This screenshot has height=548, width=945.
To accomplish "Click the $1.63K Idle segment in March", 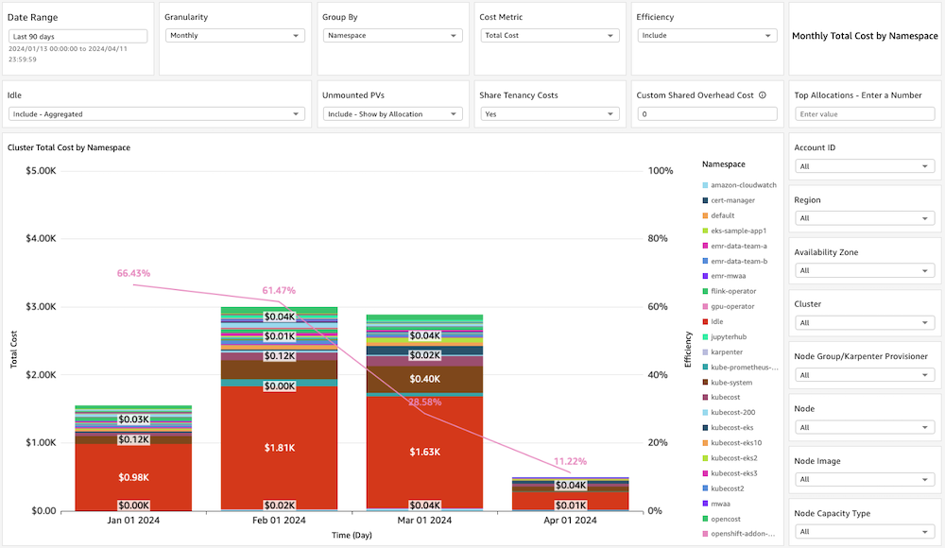I will (425, 453).
